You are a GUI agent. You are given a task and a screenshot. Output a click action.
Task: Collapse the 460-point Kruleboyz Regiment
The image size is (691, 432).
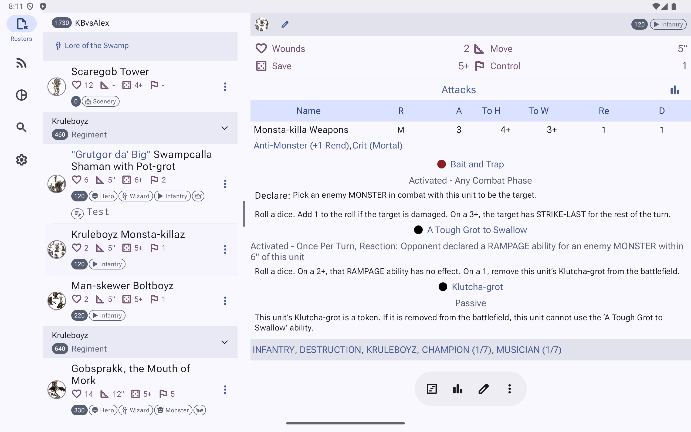224,128
